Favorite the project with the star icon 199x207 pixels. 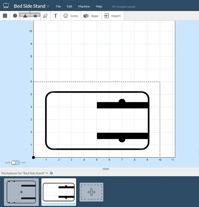(x=48, y=6)
